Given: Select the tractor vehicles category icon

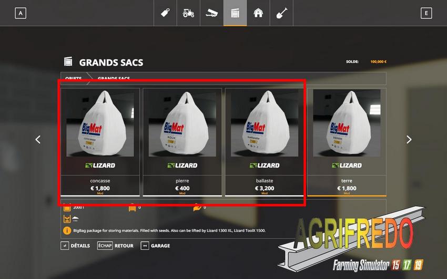Looking at the screenshot, I should 188,13.
